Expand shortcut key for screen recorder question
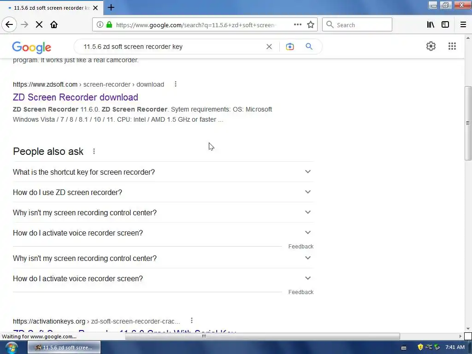This screenshot has height=354, width=472. tap(163, 172)
